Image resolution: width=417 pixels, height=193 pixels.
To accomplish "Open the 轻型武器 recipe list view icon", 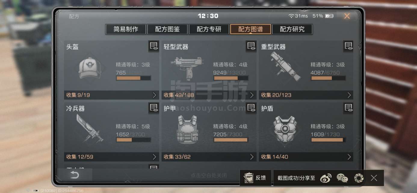I will tap(251, 46).
